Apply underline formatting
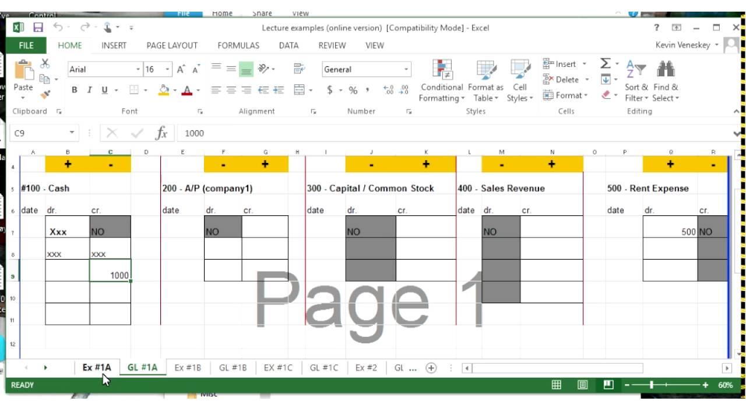This screenshot has width=746, height=419. click(x=105, y=90)
